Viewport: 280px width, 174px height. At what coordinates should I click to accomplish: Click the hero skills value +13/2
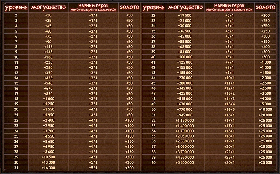[x=229, y=93]
